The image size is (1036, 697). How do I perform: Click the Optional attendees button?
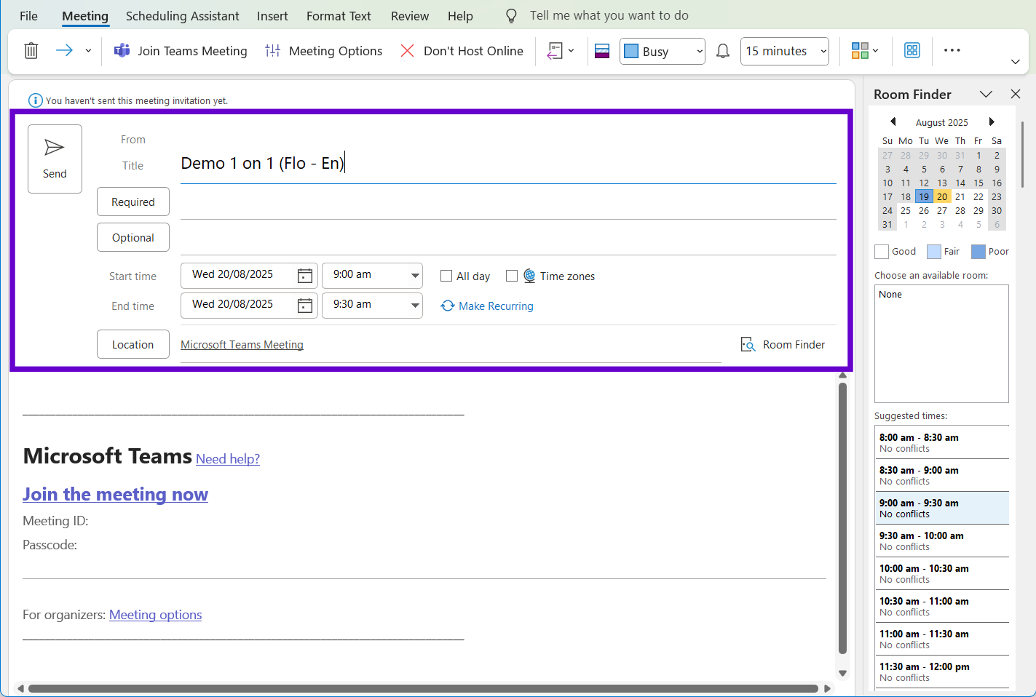point(133,237)
